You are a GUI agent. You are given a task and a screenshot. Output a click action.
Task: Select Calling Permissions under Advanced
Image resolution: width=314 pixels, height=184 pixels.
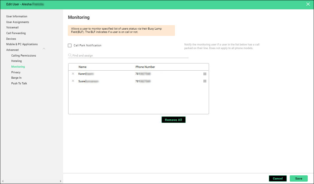coord(24,56)
